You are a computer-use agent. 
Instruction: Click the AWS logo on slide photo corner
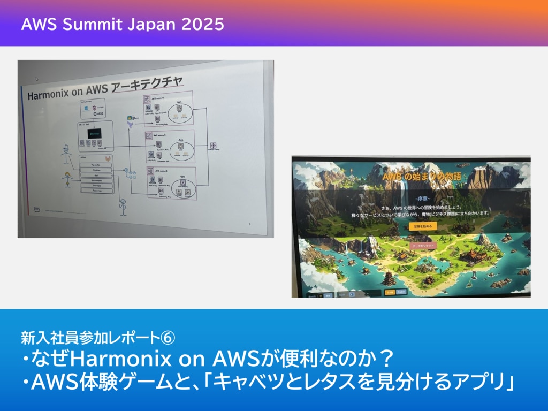pos(37,209)
